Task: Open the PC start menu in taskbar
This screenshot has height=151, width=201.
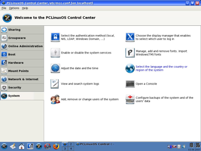Action: pyautogui.click(x=4, y=146)
